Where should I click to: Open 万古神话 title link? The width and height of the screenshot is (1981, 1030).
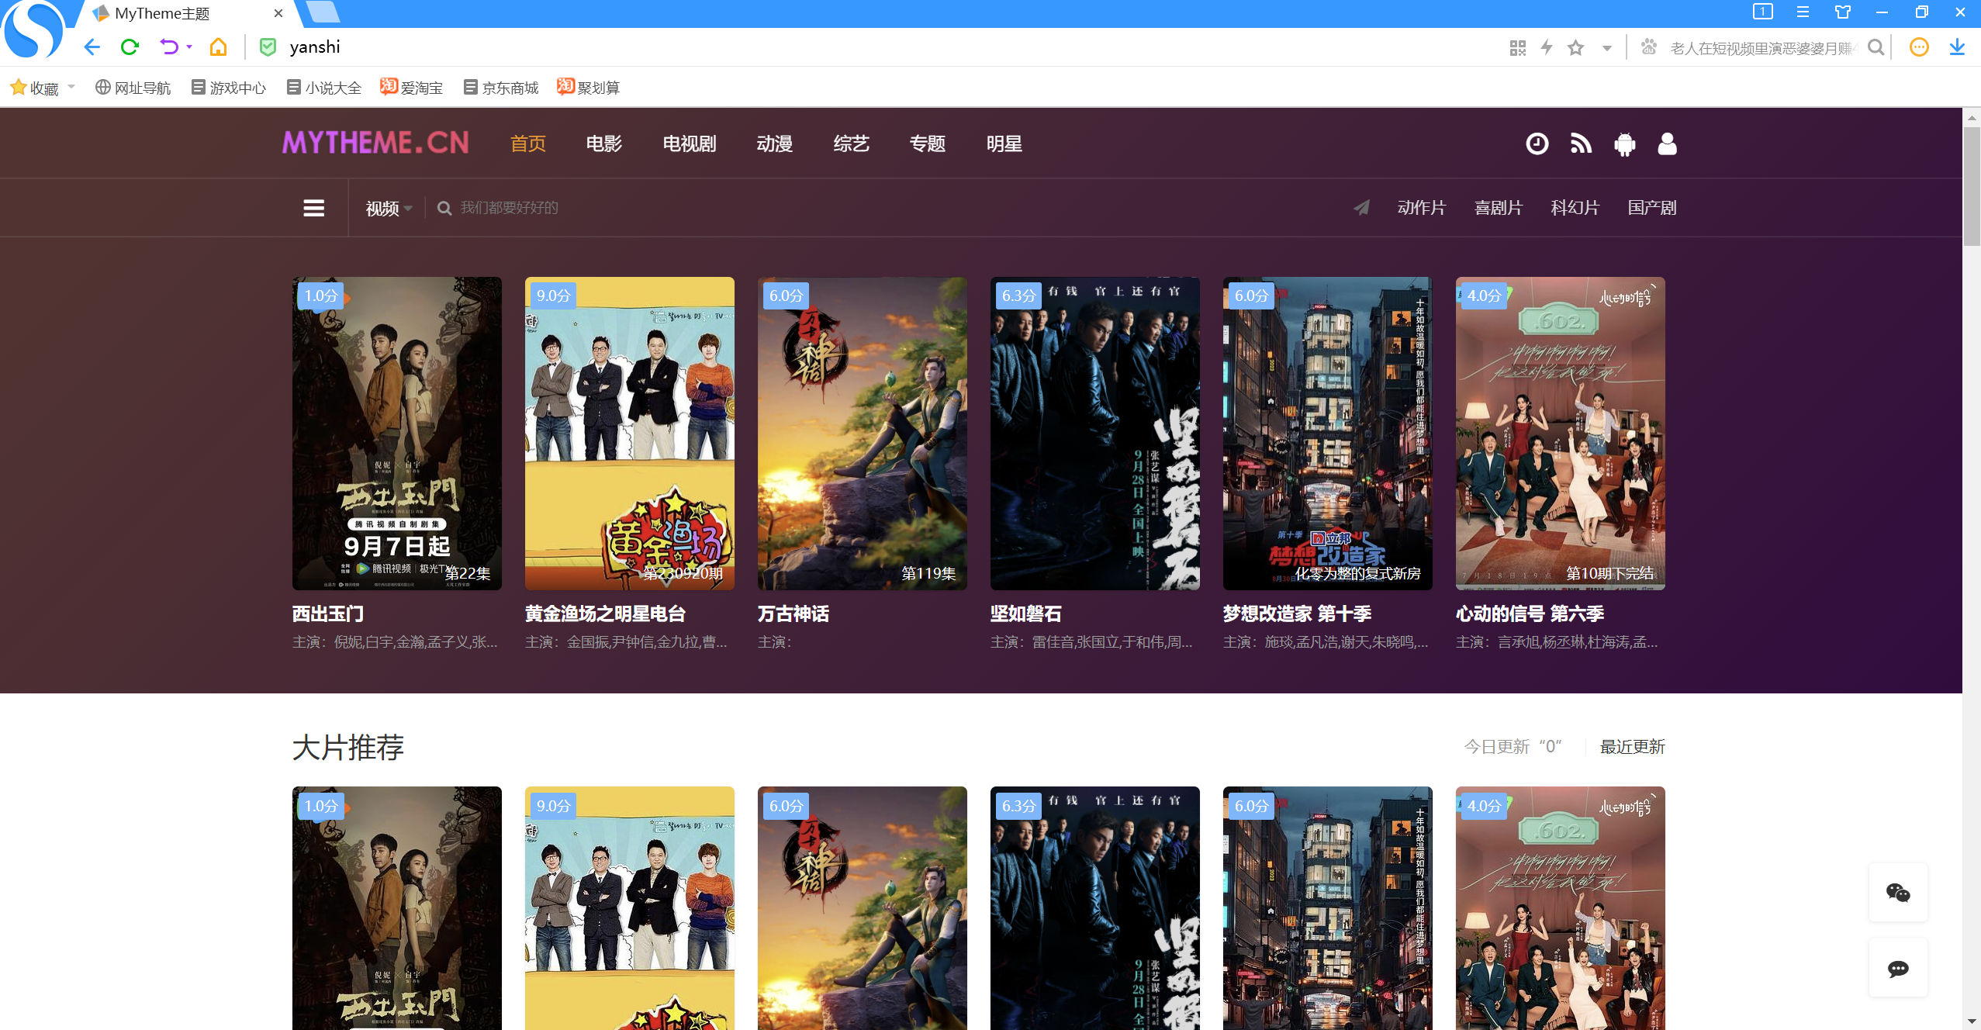point(793,614)
